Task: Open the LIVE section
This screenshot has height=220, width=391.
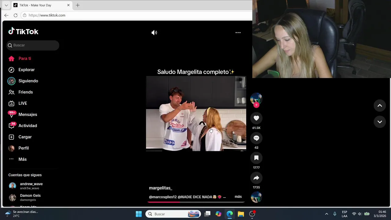Action: coord(23,103)
